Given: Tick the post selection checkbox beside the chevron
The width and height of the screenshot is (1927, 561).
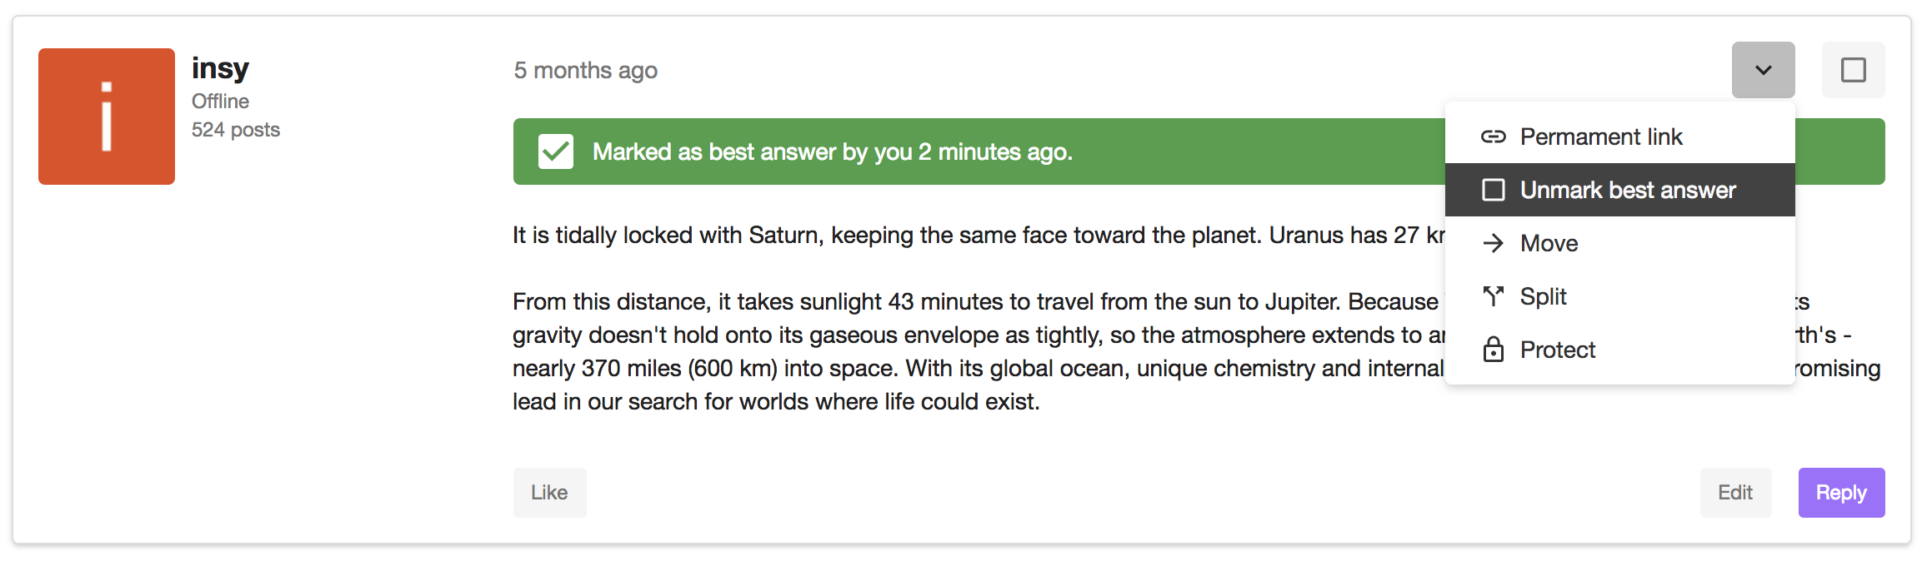Looking at the screenshot, I should point(1853,70).
